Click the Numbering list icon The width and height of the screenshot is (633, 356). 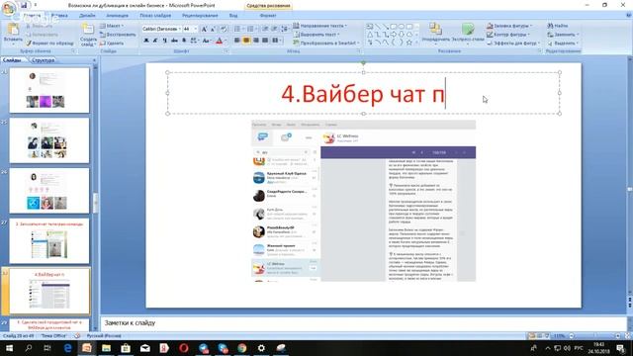click(x=251, y=29)
